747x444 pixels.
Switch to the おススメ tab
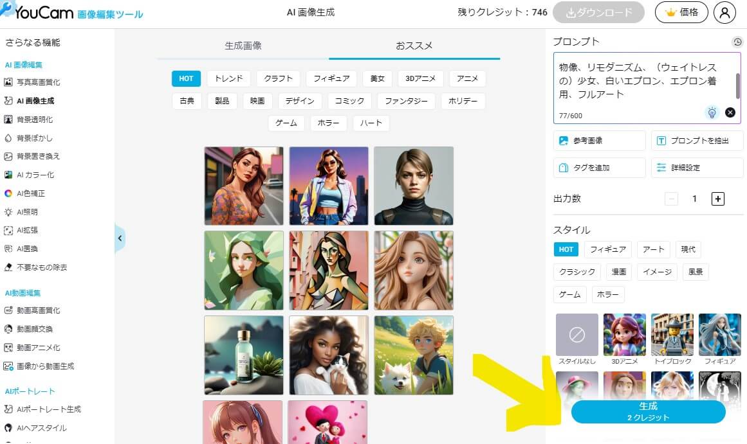(414, 46)
